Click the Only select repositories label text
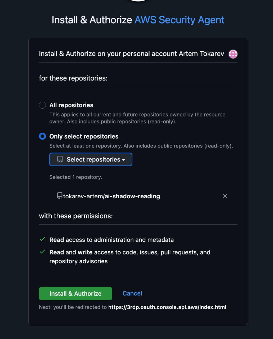This screenshot has height=339, width=273. coord(84,136)
